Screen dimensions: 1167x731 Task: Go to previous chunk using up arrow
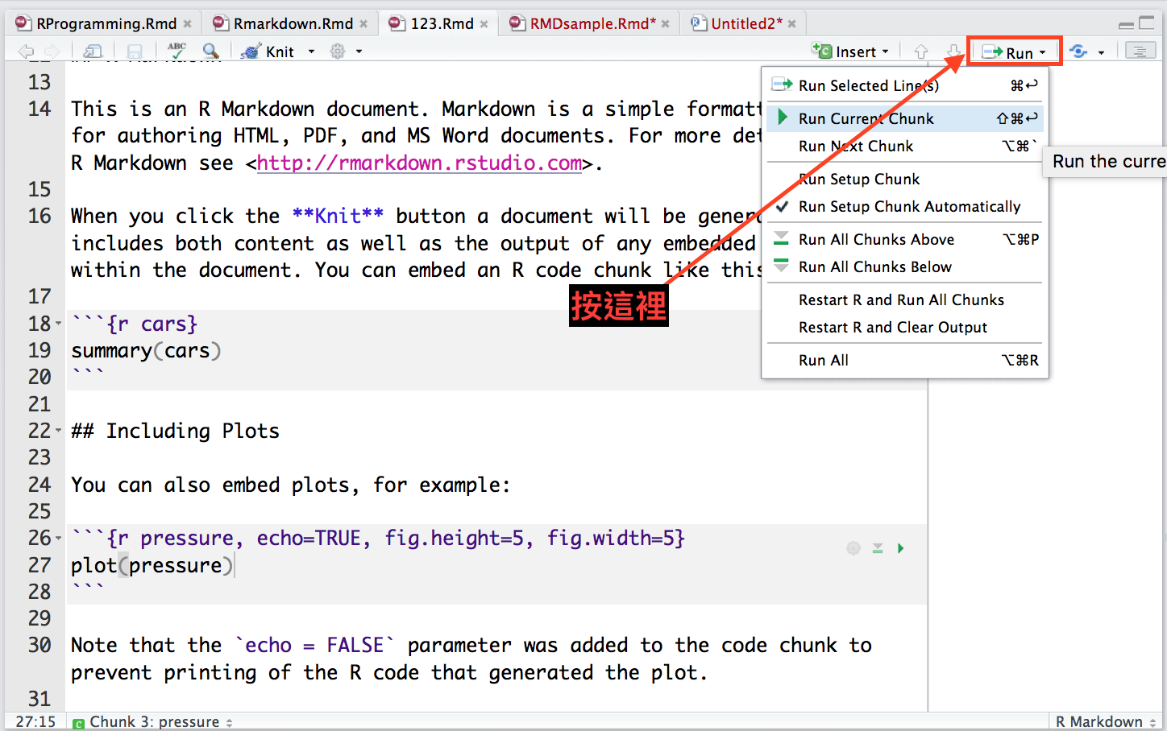click(921, 52)
